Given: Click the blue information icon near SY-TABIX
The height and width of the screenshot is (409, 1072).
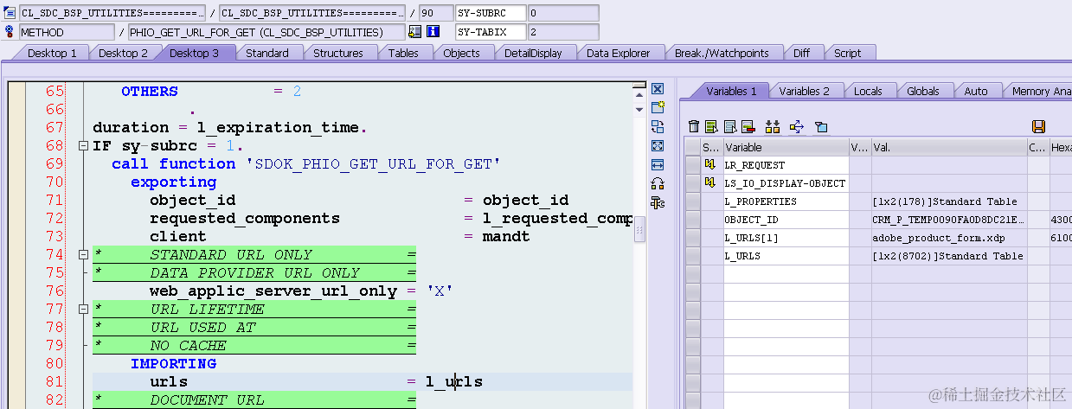Looking at the screenshot, I should point(433,32).
